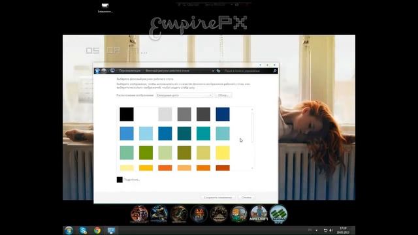Screen dimensions: 418x235
Task: Pick the dark olive swatch
Action: [x=184, y=153]
